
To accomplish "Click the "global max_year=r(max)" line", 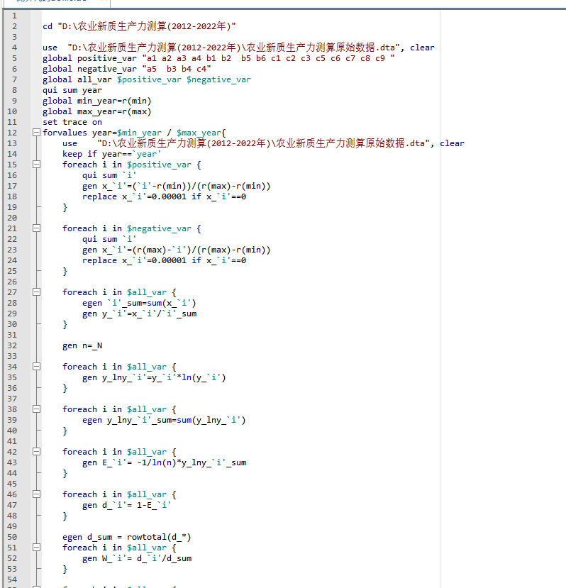I will [x=96, y=112].
